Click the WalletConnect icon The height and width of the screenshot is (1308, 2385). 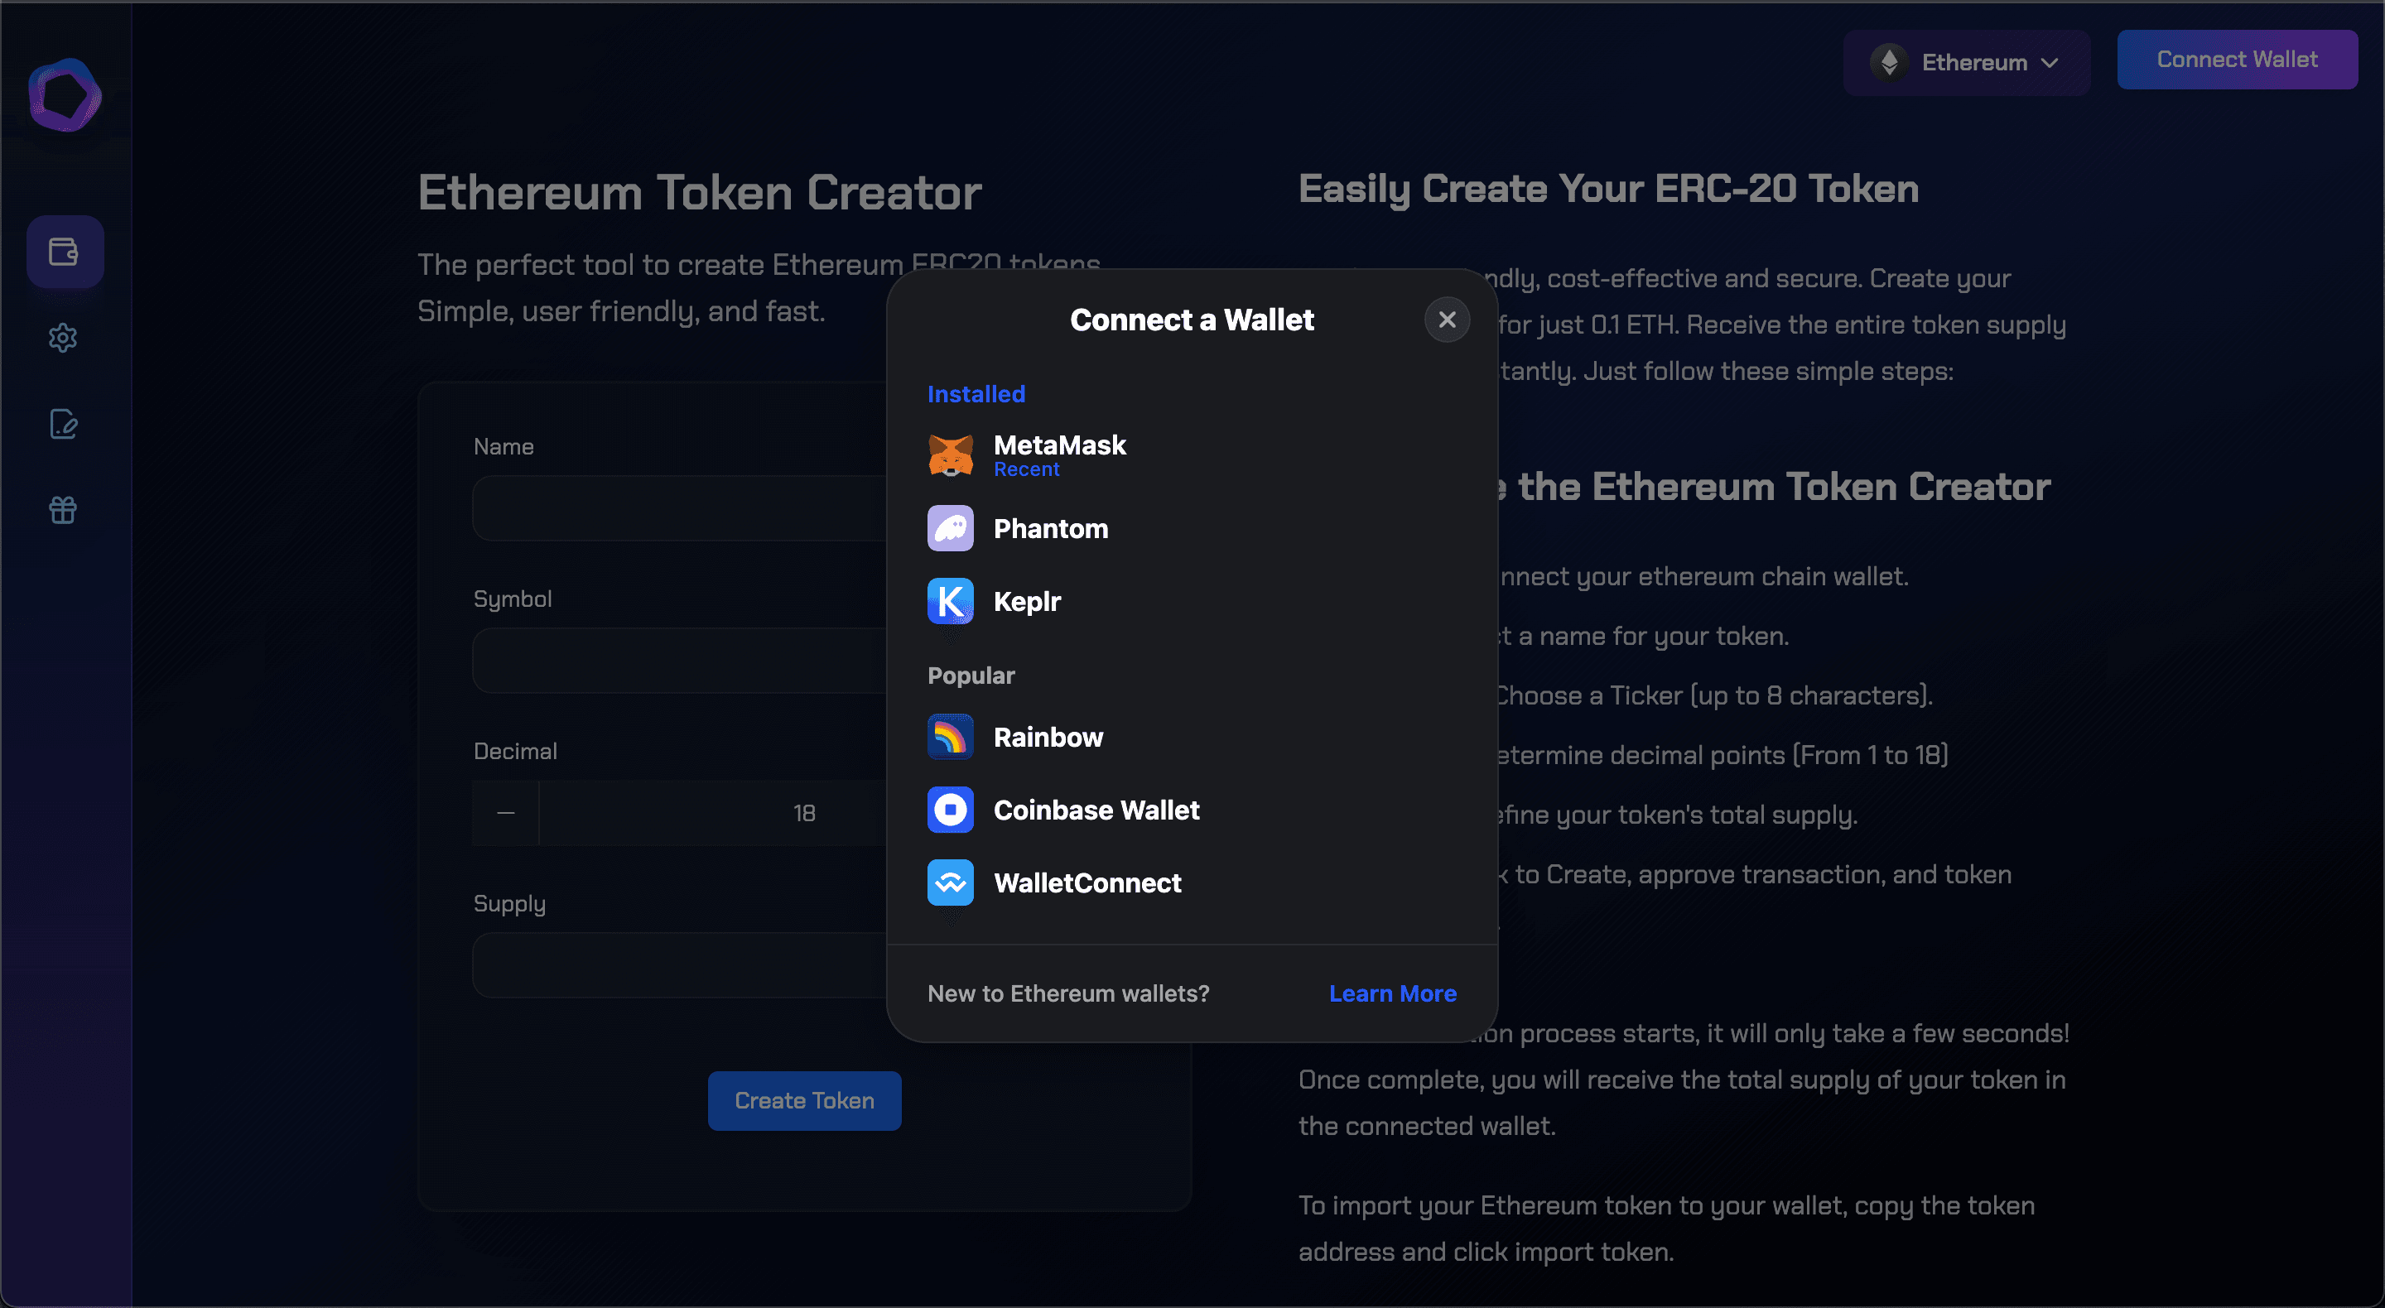951,883
